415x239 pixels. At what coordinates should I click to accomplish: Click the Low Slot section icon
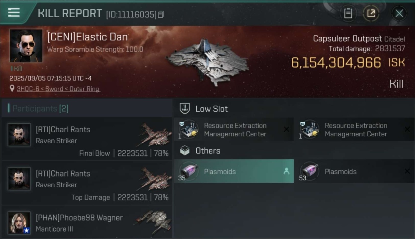coord(185,109)
